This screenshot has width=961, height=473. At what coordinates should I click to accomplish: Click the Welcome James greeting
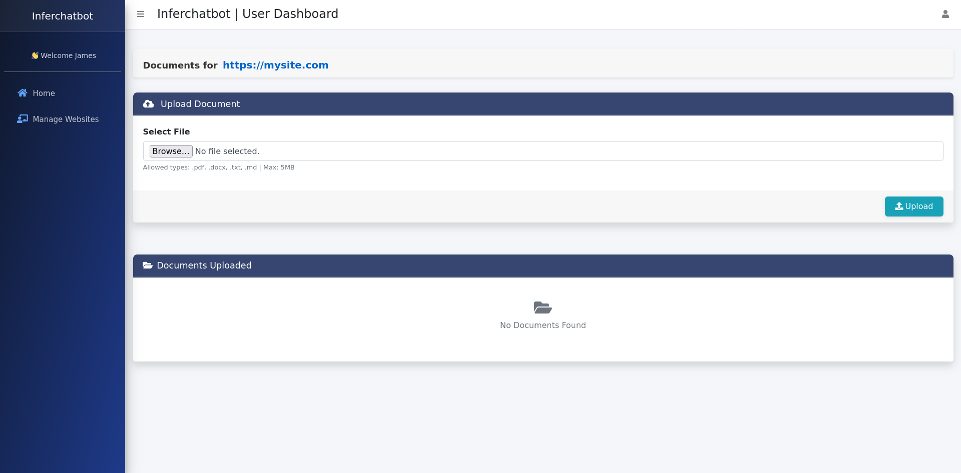[68, 55]
